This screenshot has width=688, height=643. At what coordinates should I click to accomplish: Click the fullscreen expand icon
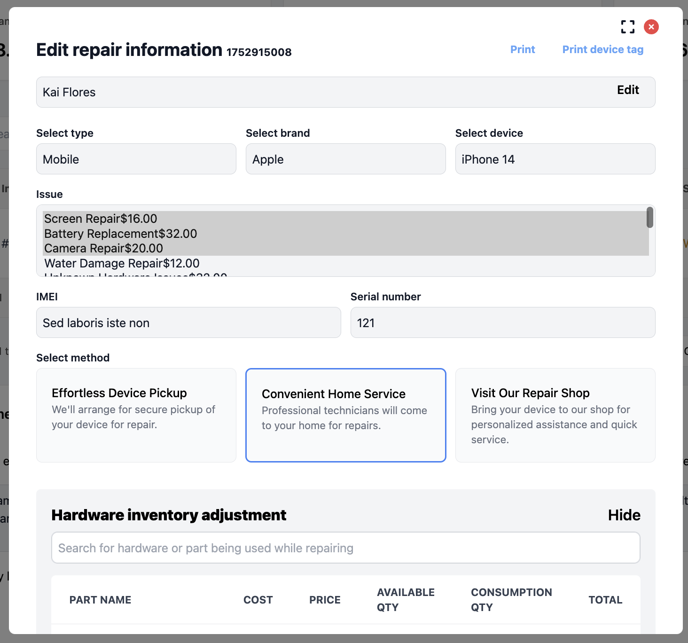[627, 27]
